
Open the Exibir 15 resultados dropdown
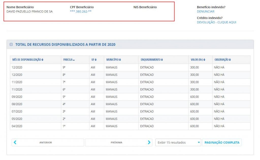[178, 142]
